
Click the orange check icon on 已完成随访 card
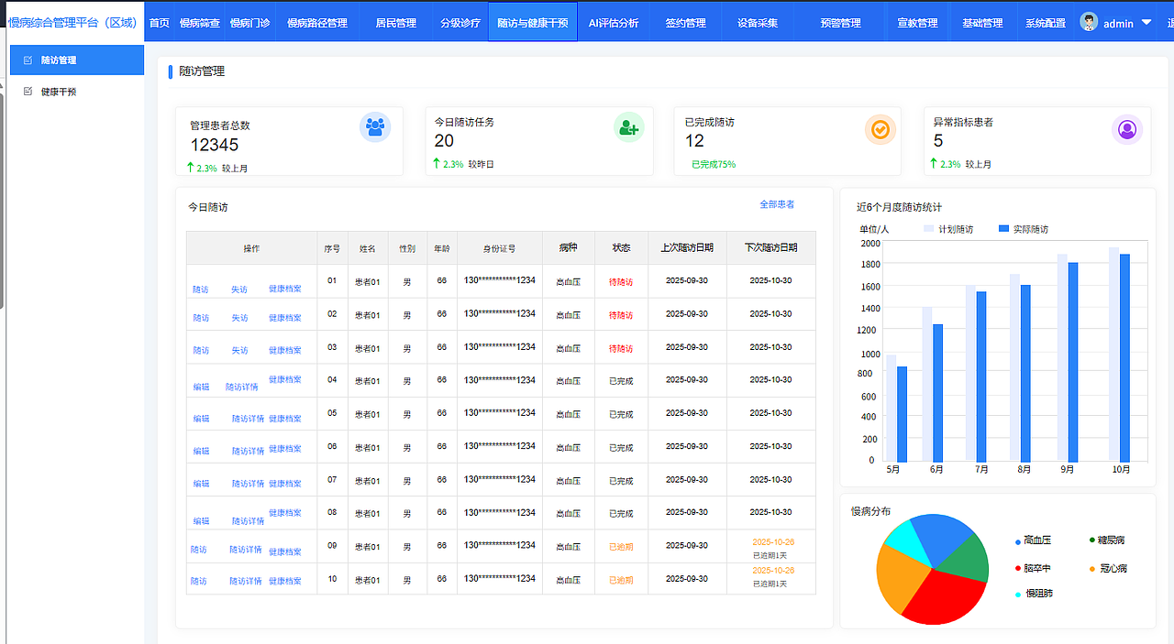pyautogui.click(x=880, y=129)
